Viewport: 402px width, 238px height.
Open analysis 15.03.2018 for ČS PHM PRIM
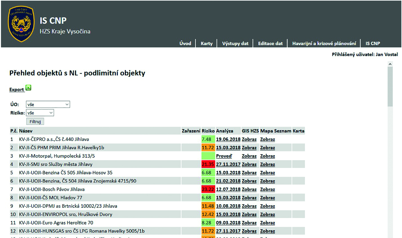pos(228,148)
